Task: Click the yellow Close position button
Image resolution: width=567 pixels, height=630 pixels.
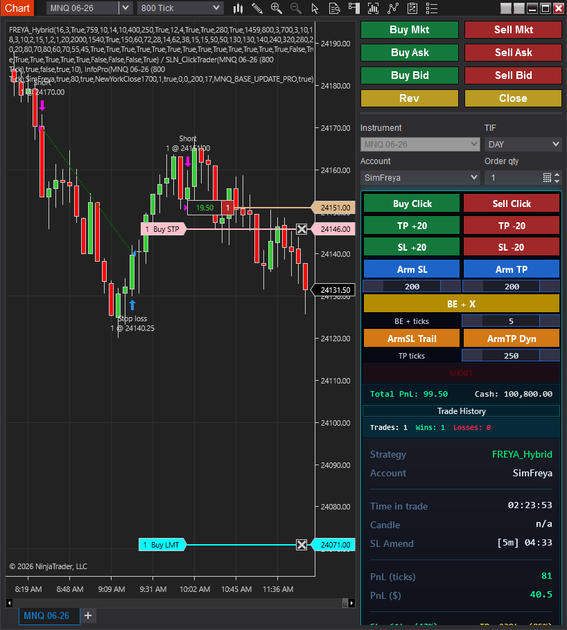Action: pyautogui.click(x=512, y=98)
